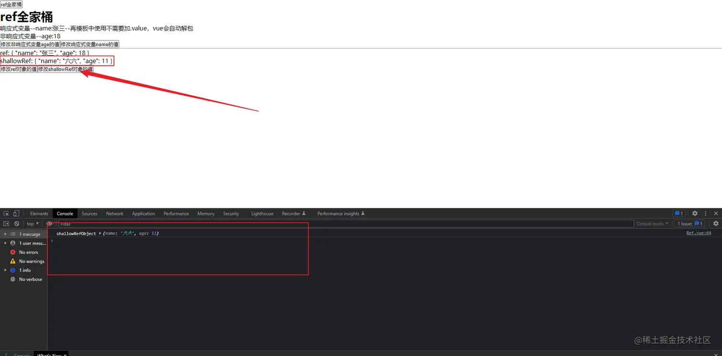Image resolution: width=722 pixels, height=356 pixels.
Task: Switch to the Elements tab
Action: tap(39, 214)
